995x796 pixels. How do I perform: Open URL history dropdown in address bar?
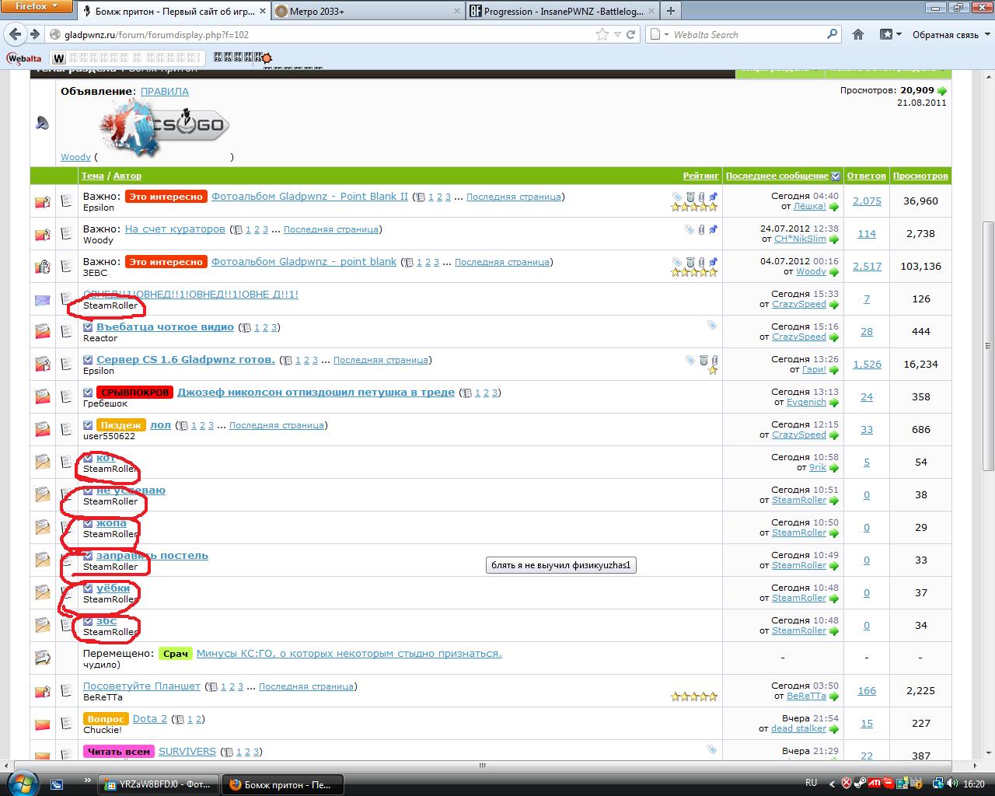point(617,34)
